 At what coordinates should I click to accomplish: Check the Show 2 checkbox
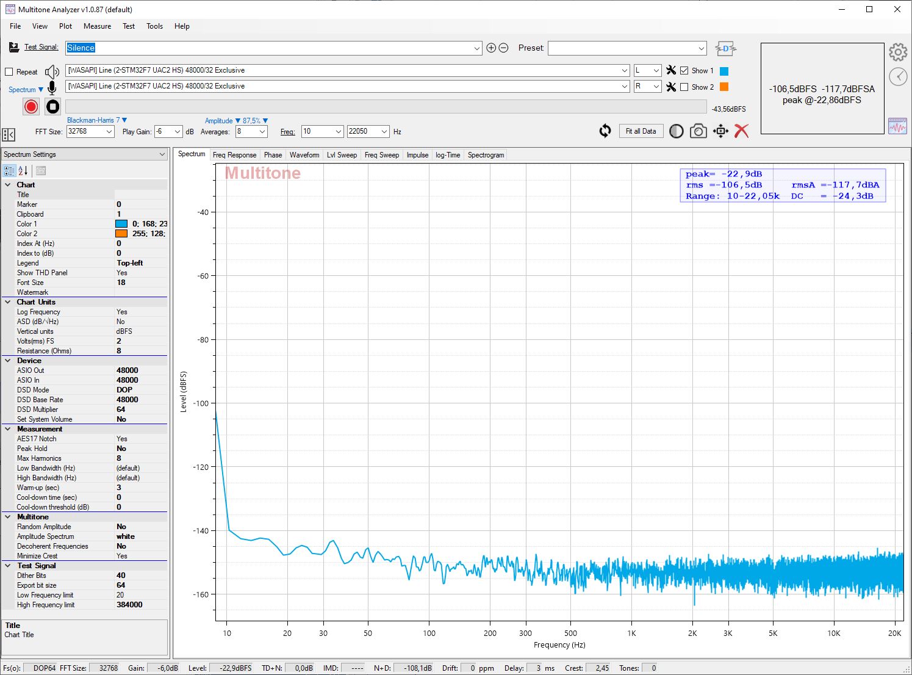click(x=684, y=87)
